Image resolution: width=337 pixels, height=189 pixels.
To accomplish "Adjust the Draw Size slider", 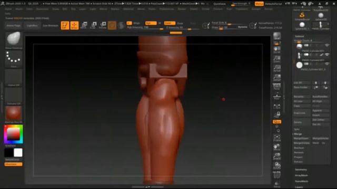I will [x=230, y=27].
